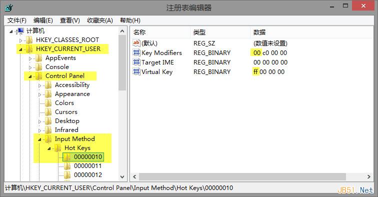Viewport: 378px width, 197px height.
Task: Click the 00000010 folder icon
Action: click(x=67, y=157)
